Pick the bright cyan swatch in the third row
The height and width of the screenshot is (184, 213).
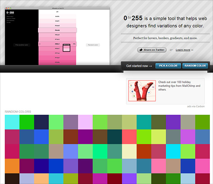point(173,151)
